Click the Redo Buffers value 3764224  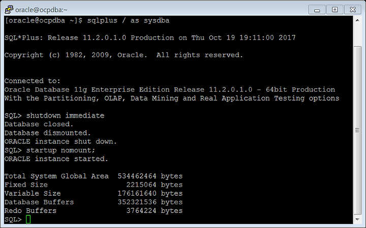[x=141, y=211]
